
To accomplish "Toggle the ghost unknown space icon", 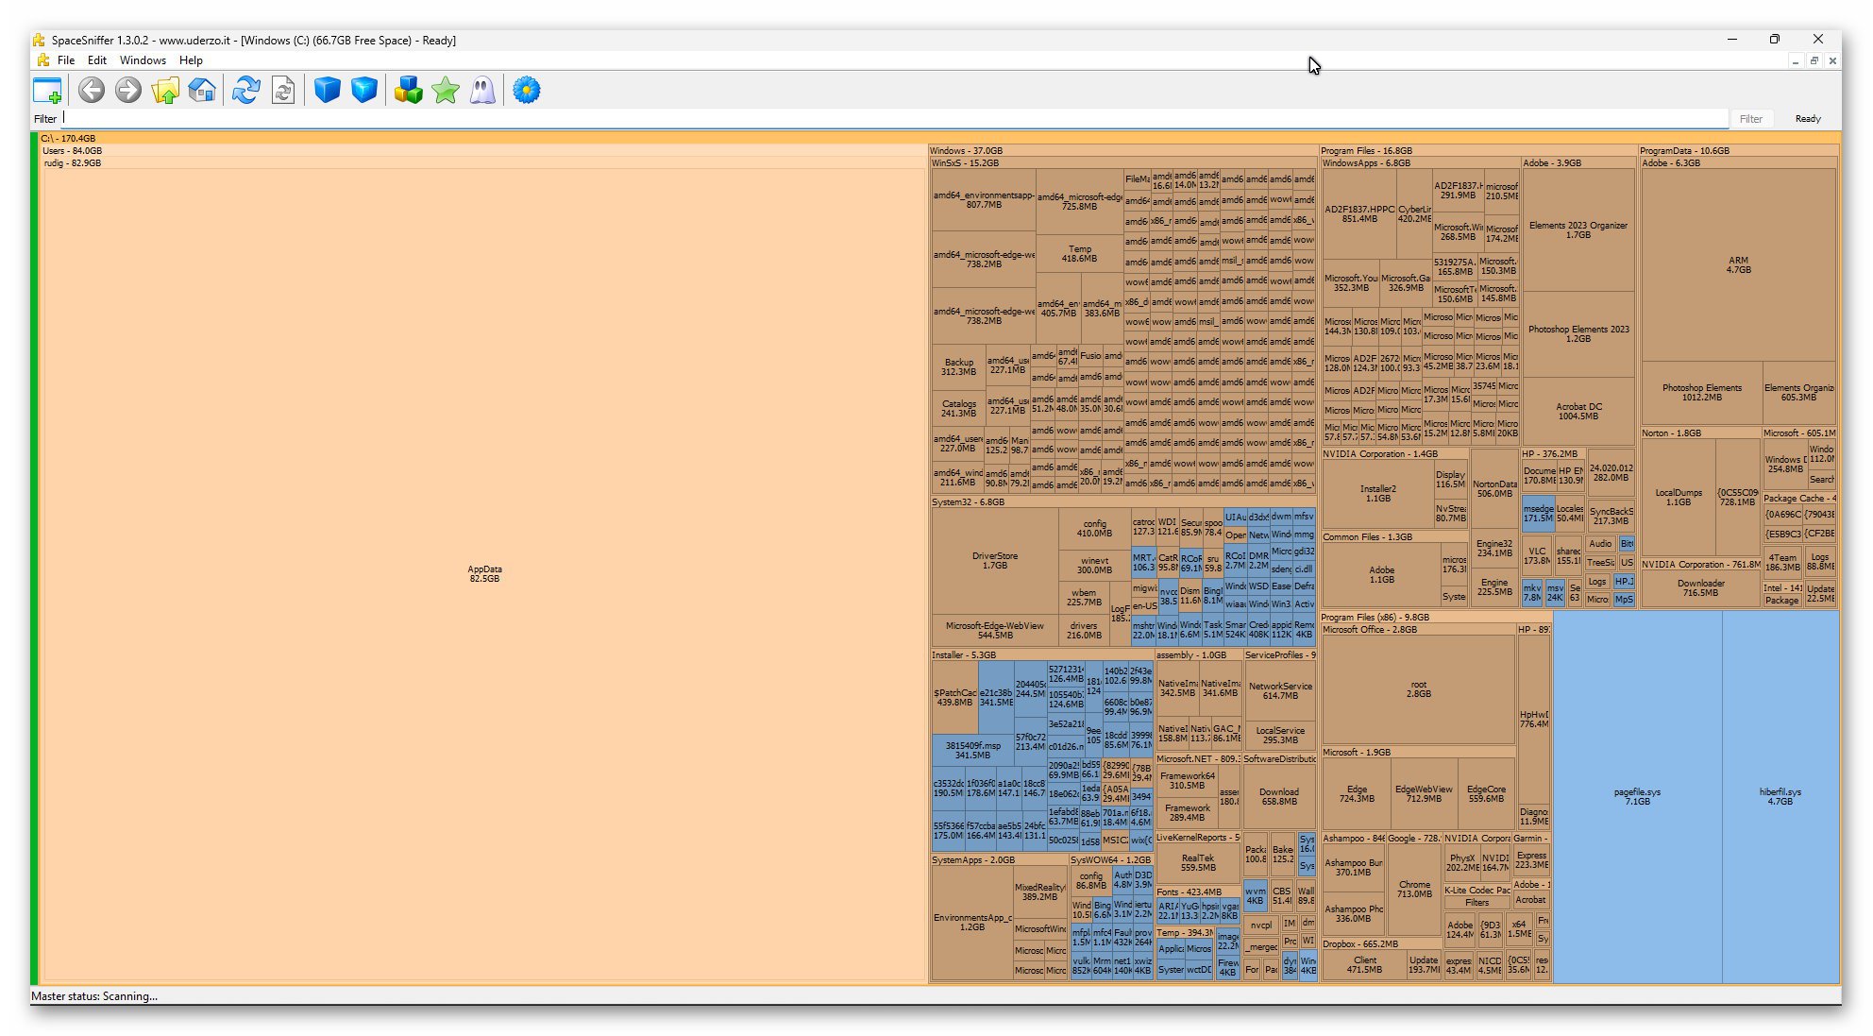I will tap(482, 91).
